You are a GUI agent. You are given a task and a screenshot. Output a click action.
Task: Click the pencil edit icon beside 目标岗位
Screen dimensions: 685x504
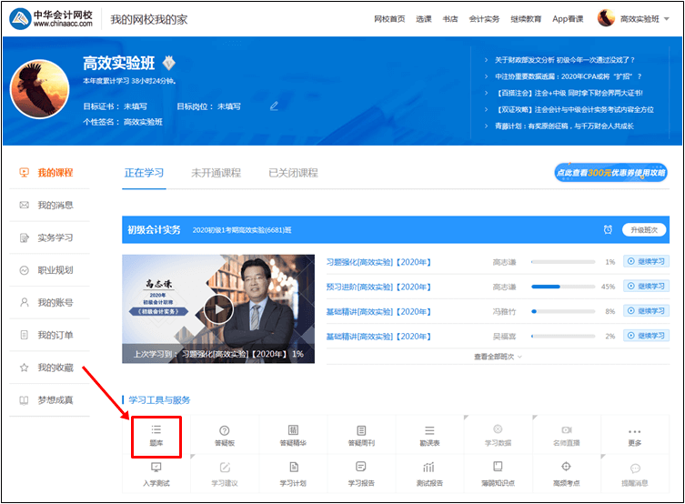pyautogui.click(x=274, y=106)
